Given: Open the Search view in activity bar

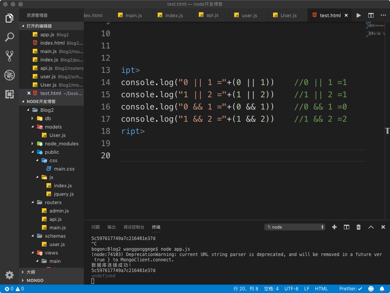Looking at the screenshot, I should pos(10,37).
